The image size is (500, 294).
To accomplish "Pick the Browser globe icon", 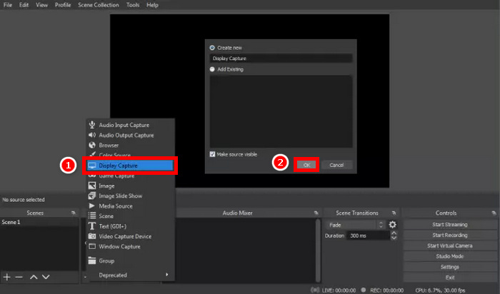I will pos(91,145).
